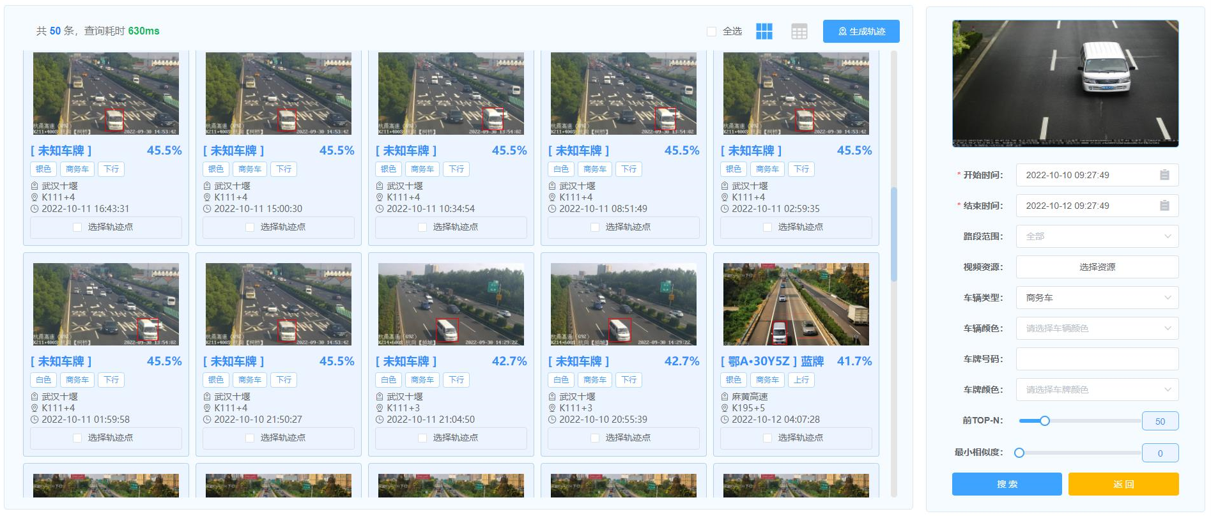Adjust the 最小相似度 slider handle

tap(1019, 453)
